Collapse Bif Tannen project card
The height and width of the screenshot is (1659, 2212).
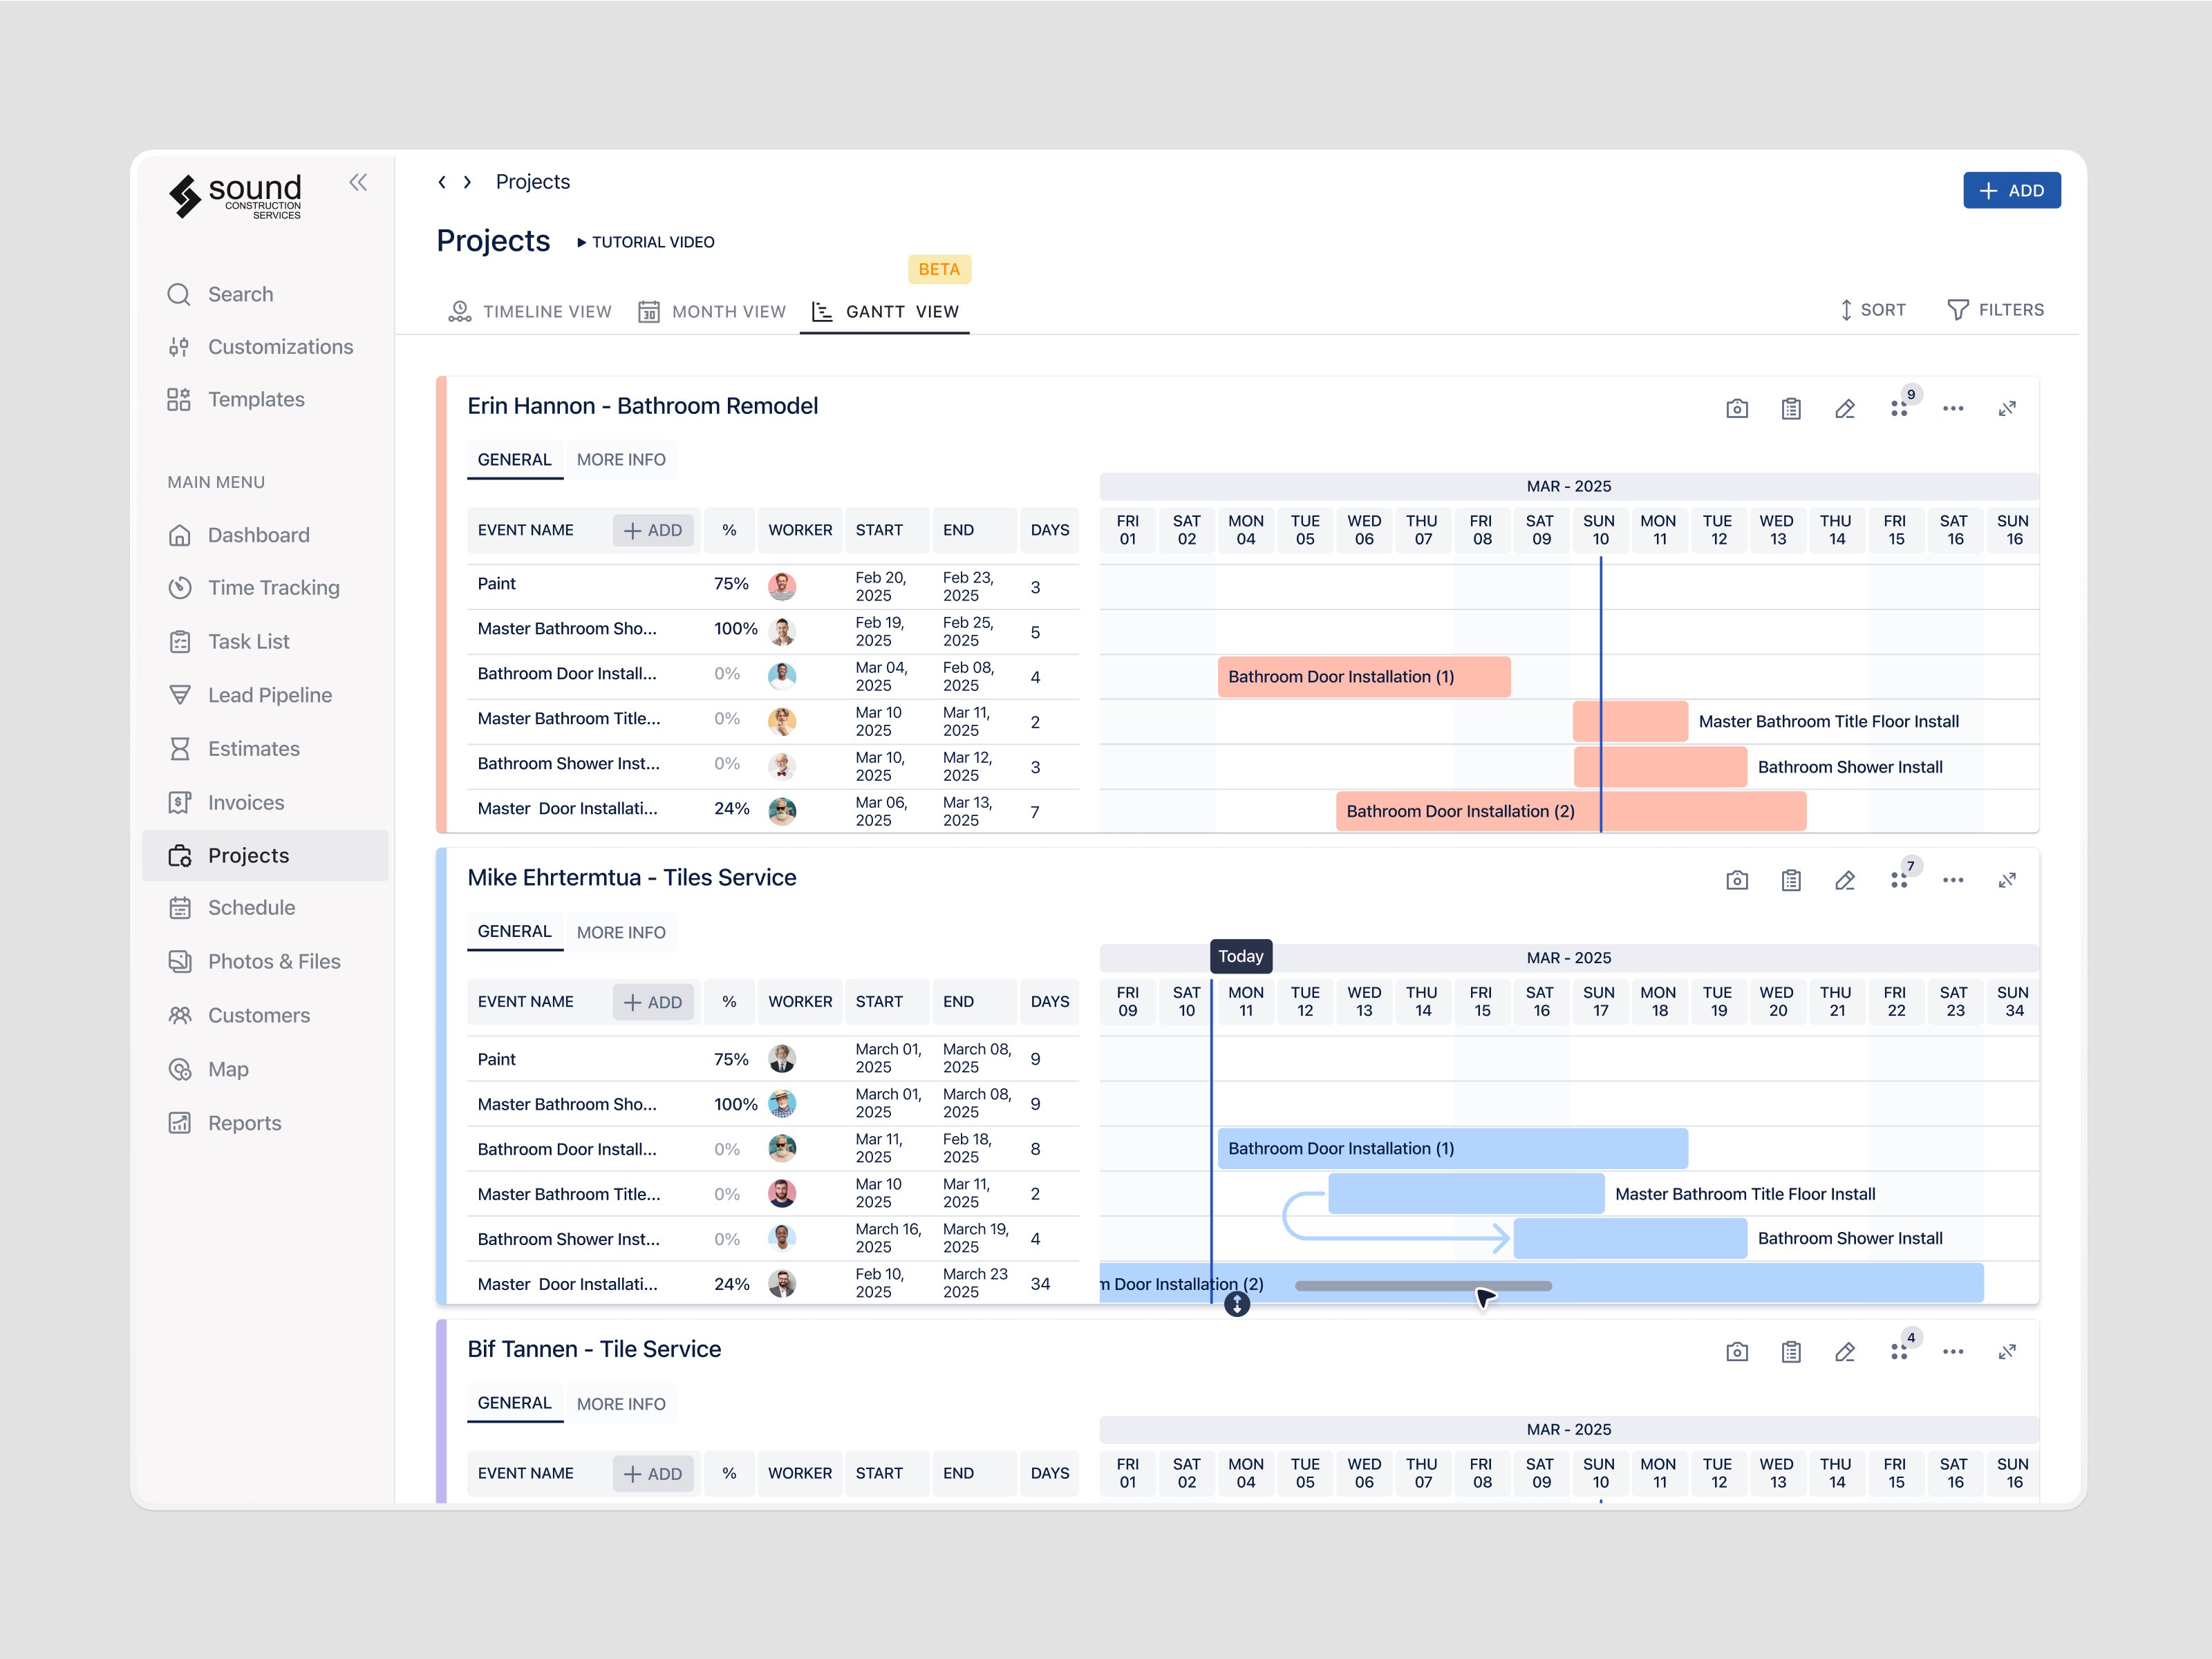pyautogui.click(x=2007, y=1352)
